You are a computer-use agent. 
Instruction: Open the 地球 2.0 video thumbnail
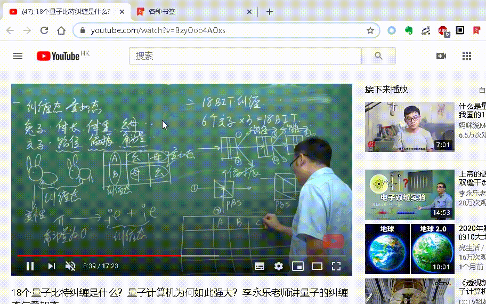[409, 249]
